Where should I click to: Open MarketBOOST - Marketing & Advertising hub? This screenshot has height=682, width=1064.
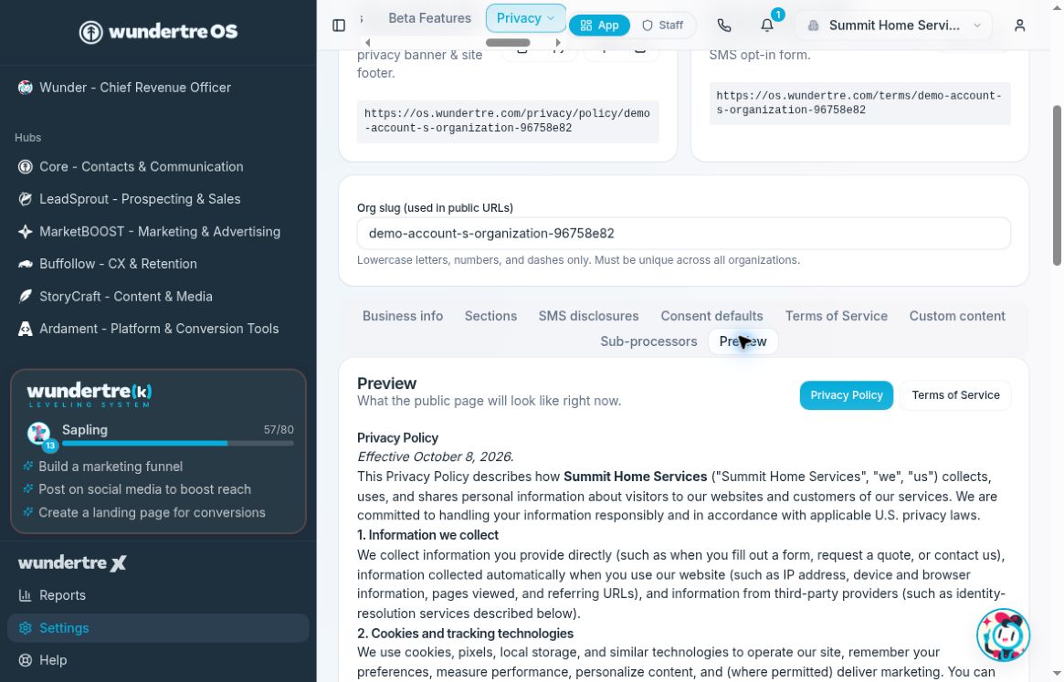click(160, 231)
